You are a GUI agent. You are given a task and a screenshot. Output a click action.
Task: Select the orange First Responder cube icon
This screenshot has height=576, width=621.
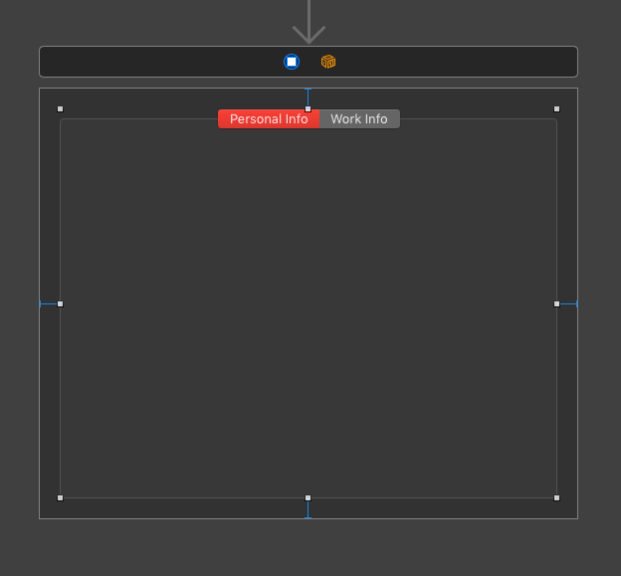[x=328, y=62]
